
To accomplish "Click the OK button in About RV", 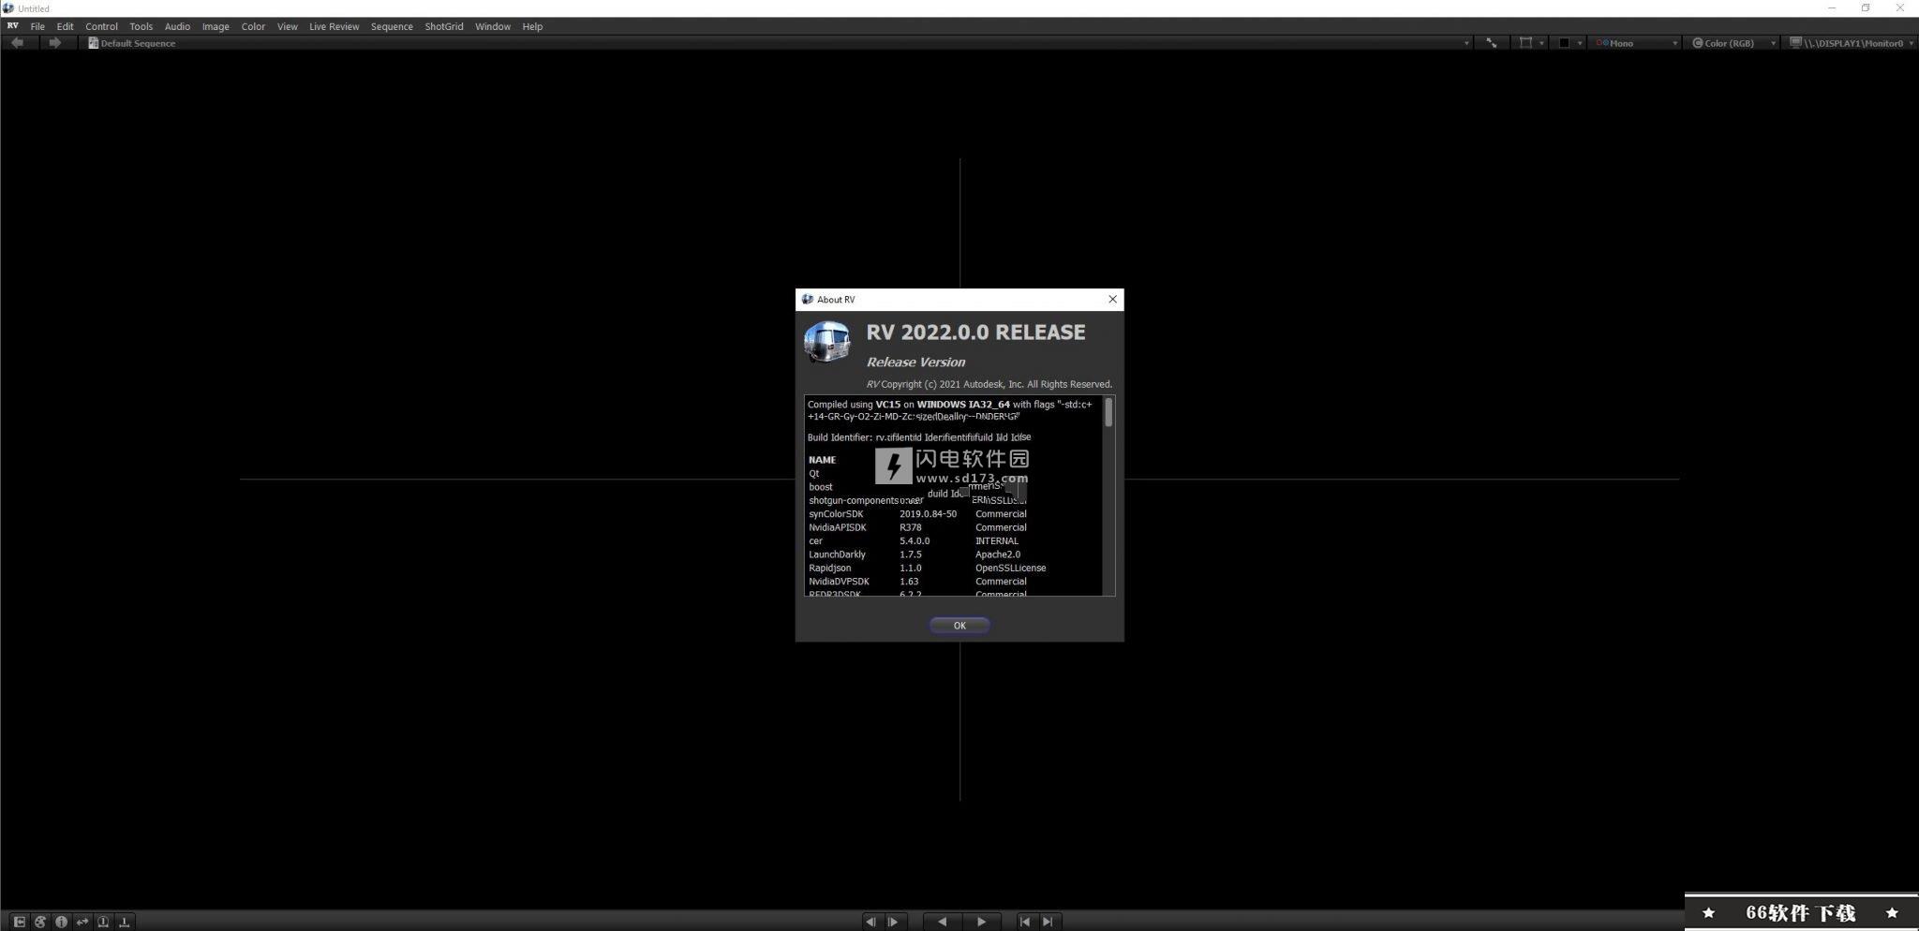I will (x=959, y=626).
